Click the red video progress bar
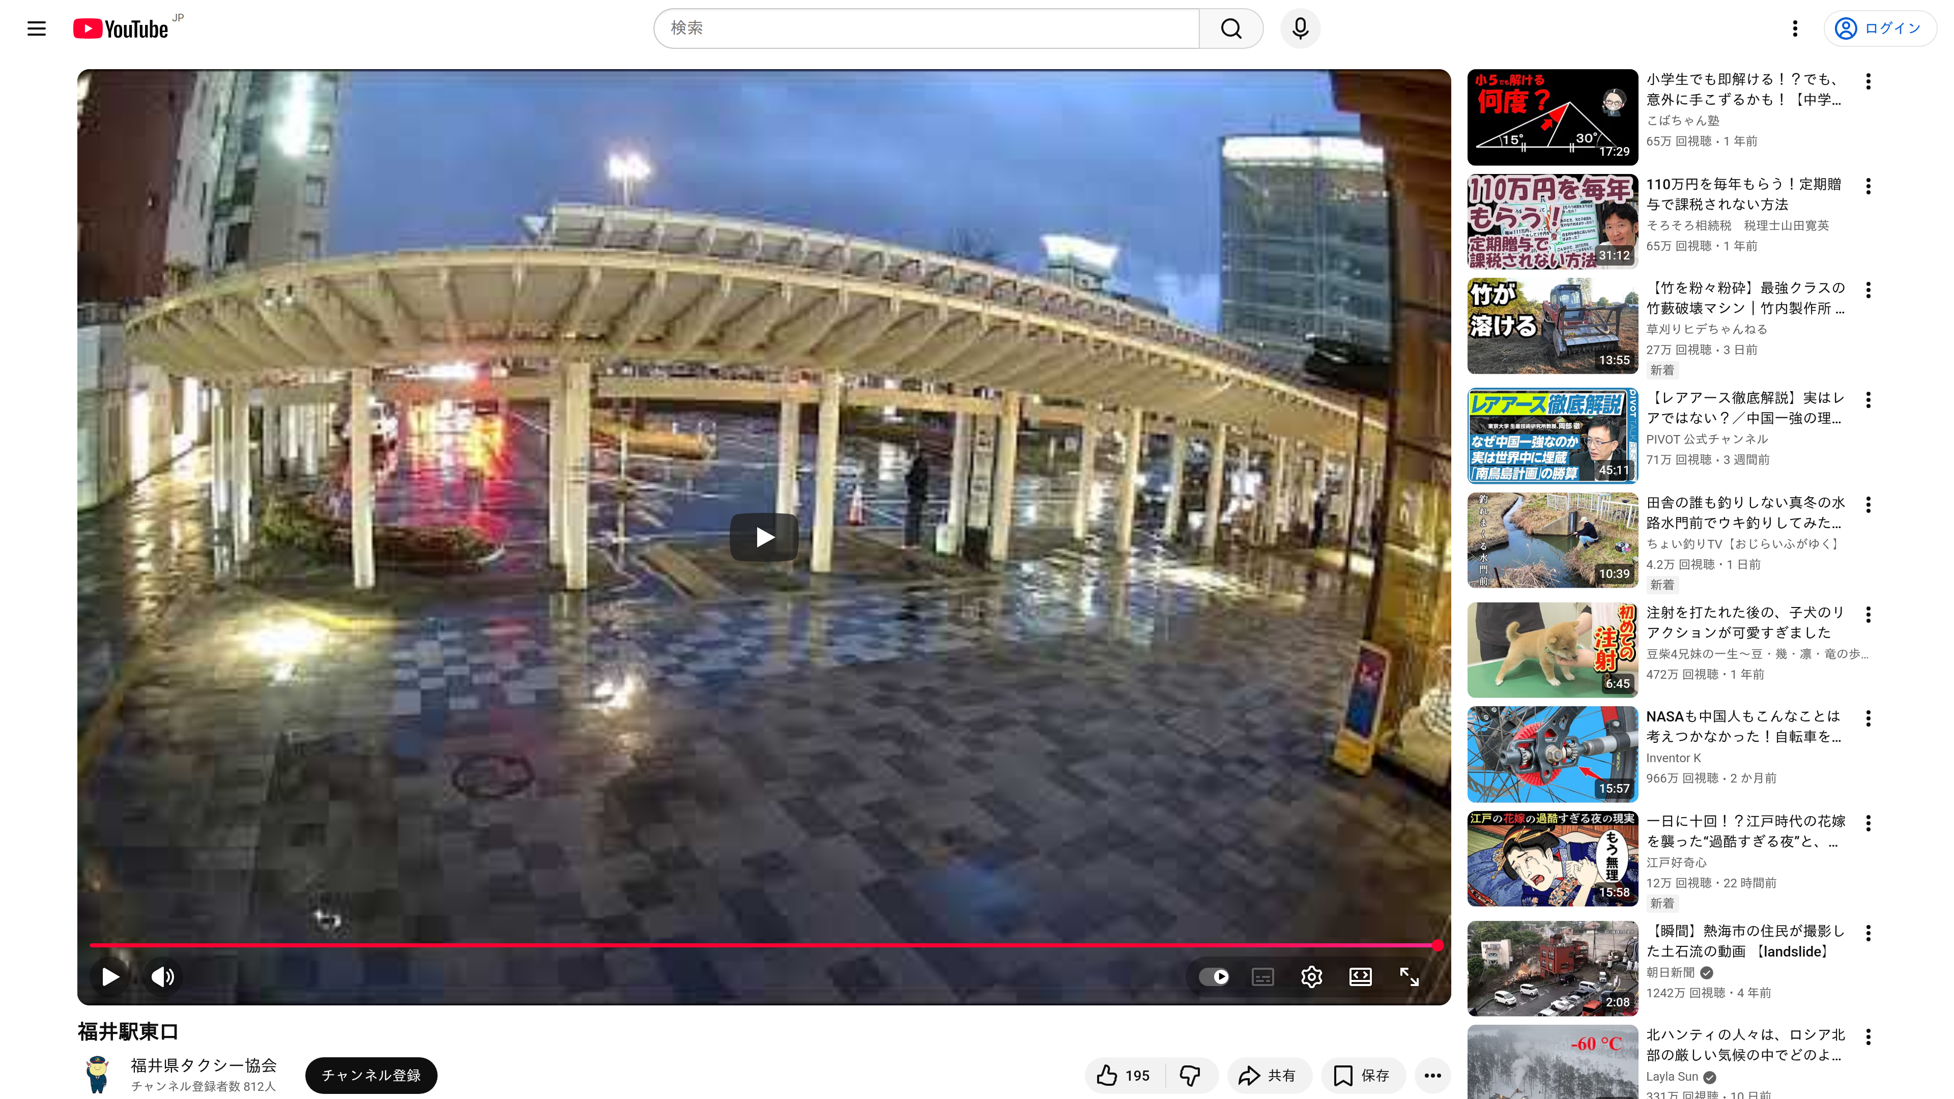 click(x=759, y=945)
